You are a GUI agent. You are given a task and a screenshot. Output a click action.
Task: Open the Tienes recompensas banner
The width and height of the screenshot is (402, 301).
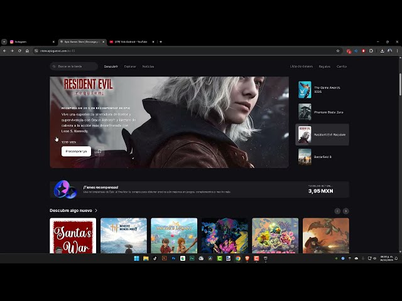(x=199, y=189)
